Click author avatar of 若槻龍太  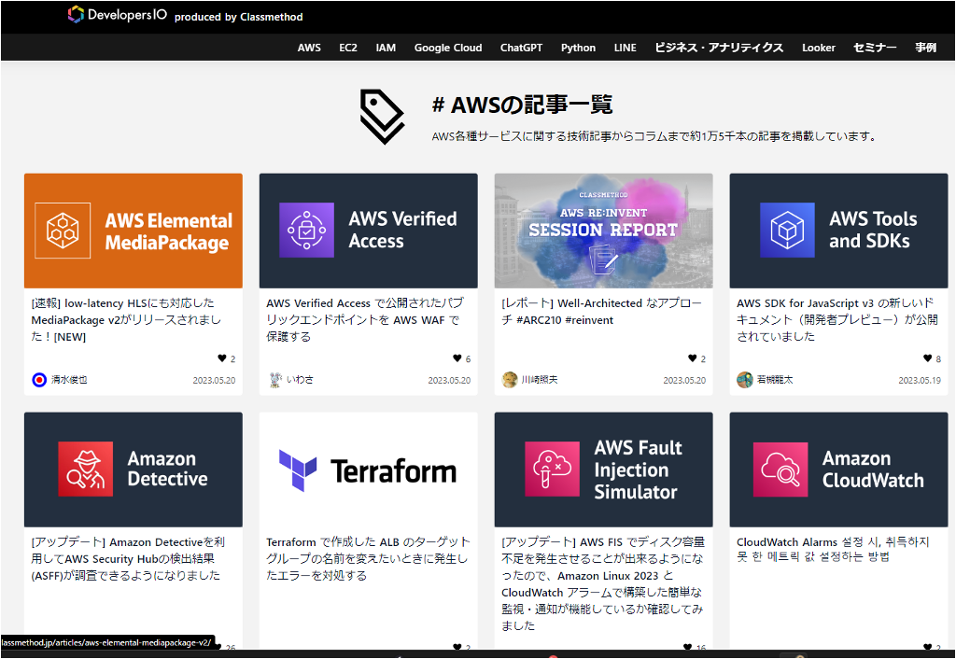(744, 380)
